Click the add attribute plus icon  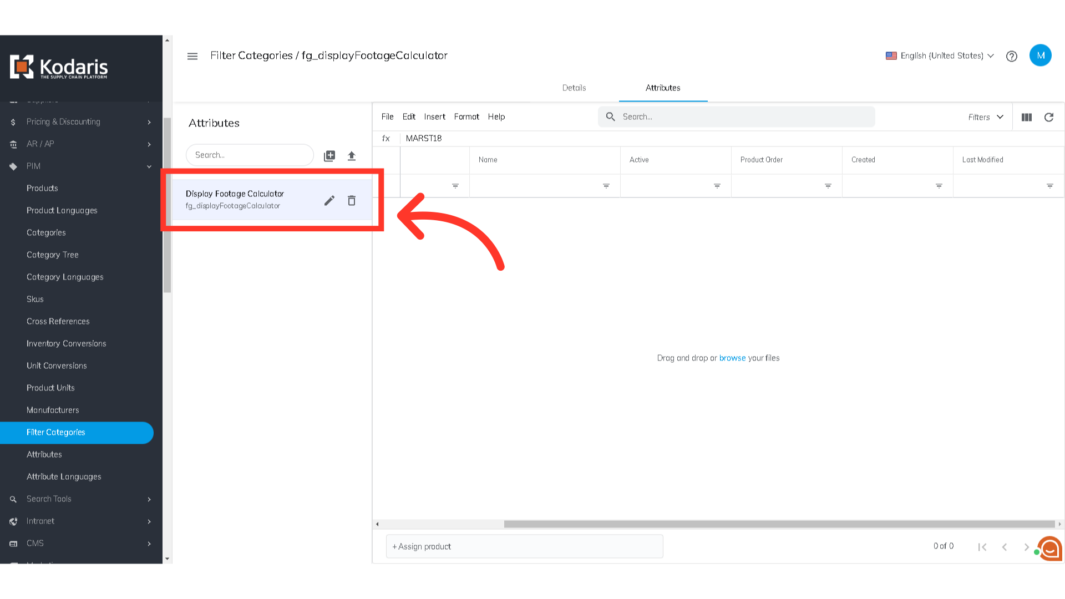(x=329, y=156)
